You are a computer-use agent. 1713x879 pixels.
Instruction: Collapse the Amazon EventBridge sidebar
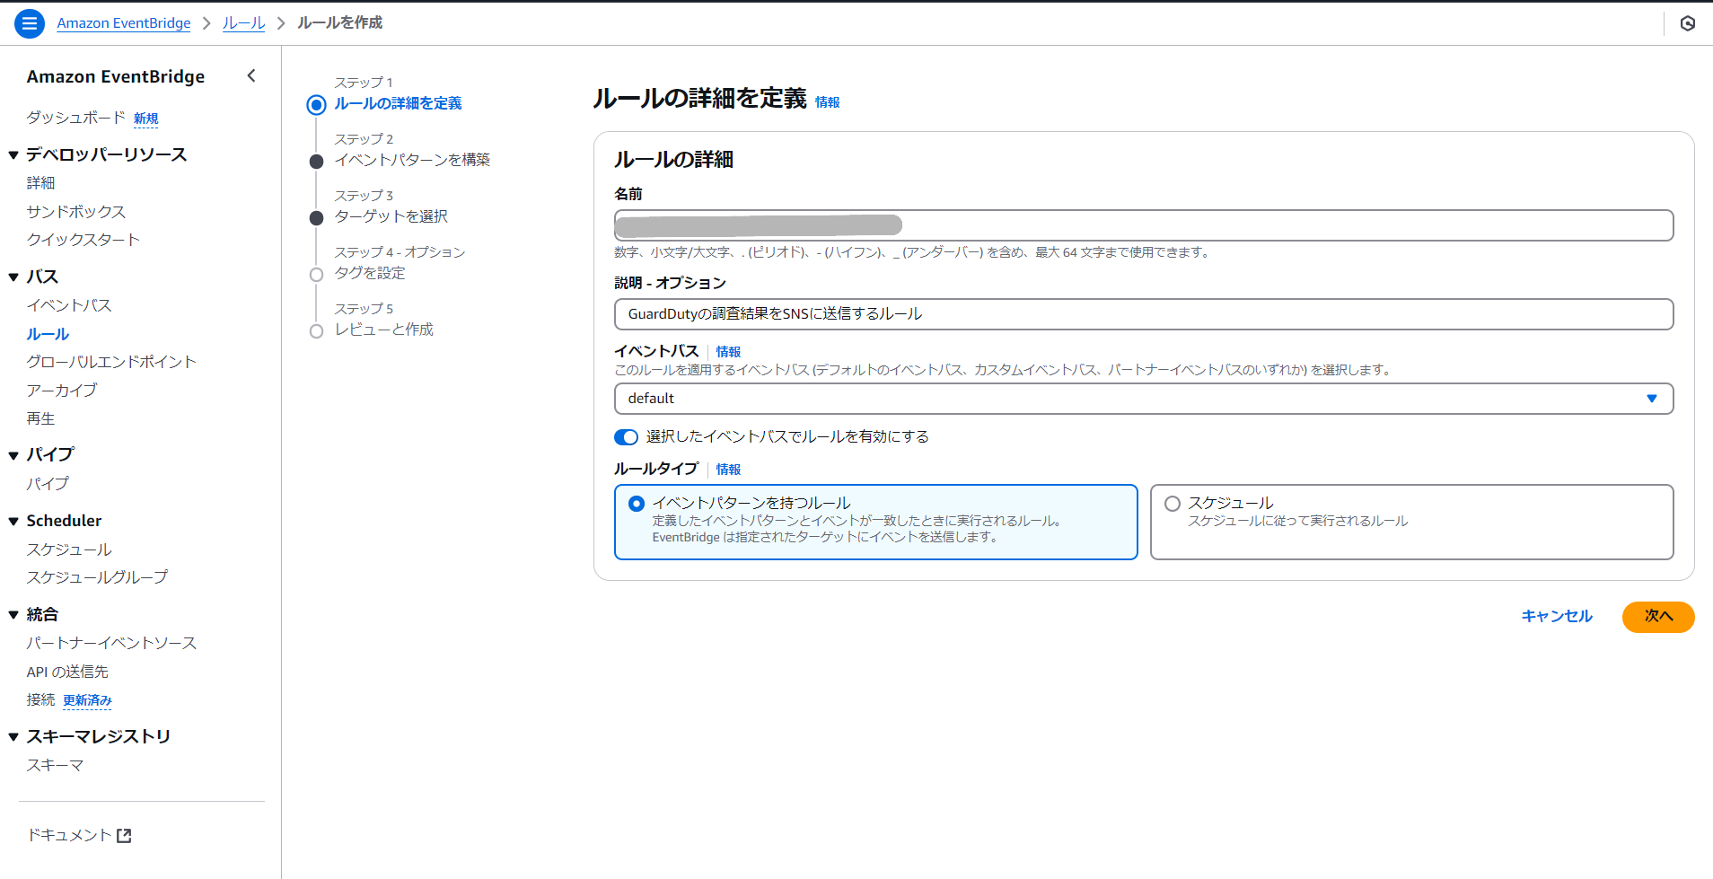(x=251, y=76)
